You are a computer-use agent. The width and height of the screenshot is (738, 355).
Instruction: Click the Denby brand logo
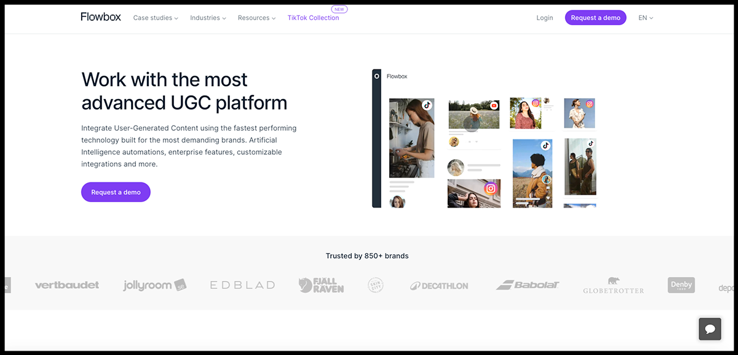click(681, 285)
